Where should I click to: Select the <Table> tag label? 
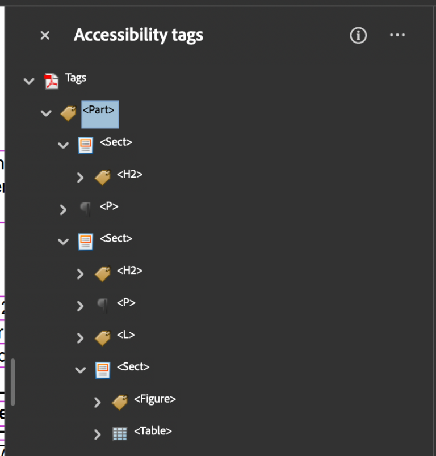pyautogui.click(x=152, y=431)
